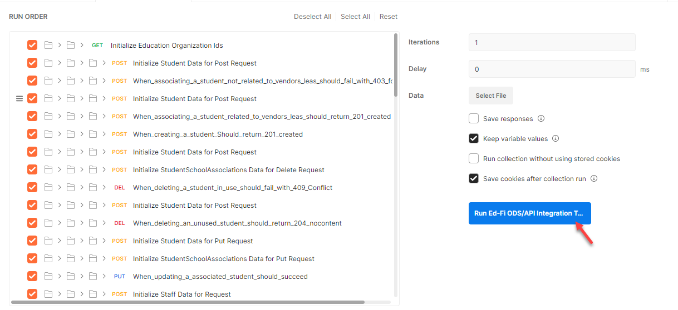The image size is (678, 310).
Task: Expand chevron just before GET in Education Organization Ids row
Action: click(82, 46)
